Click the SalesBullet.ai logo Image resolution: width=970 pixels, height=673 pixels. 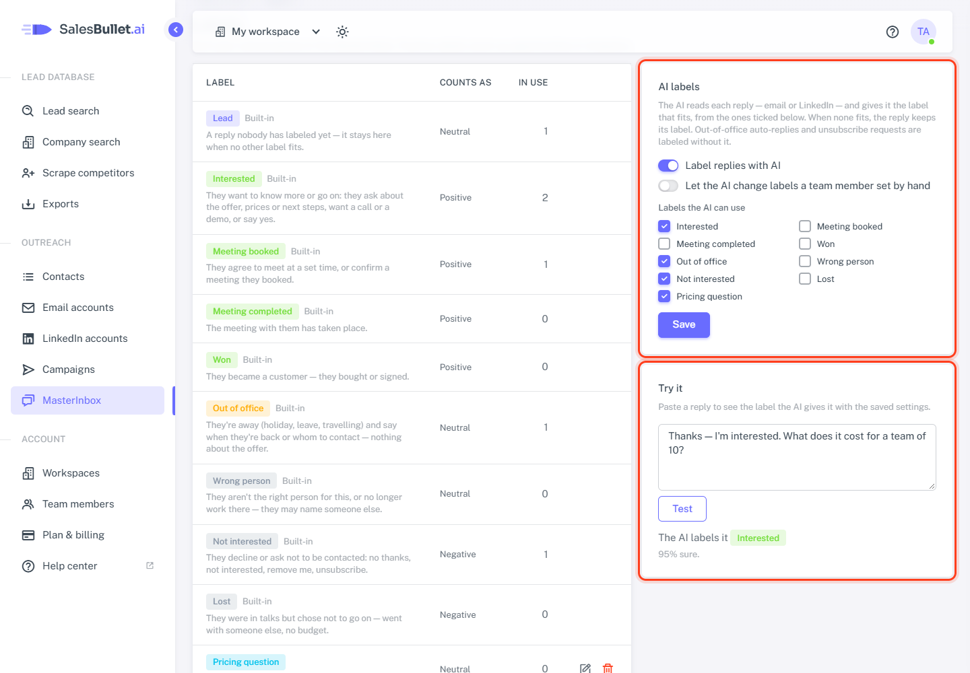tap(83, 29)
